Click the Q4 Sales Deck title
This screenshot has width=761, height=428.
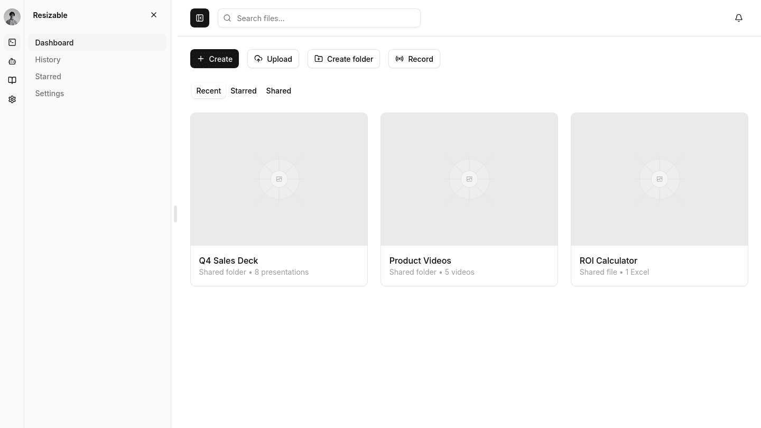[228, 260]
